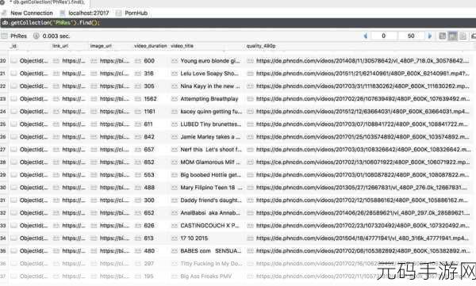
Task: Select the duration value 613
Action: 149,238
